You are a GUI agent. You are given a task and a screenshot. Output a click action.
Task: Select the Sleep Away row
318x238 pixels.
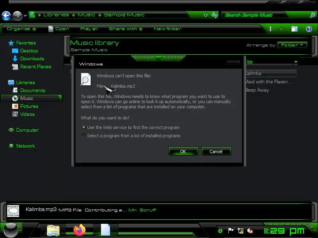(x=257, y=90)
